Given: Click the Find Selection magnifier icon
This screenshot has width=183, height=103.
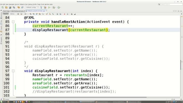Looking at the screenshot, I should (x=31, y=14).
